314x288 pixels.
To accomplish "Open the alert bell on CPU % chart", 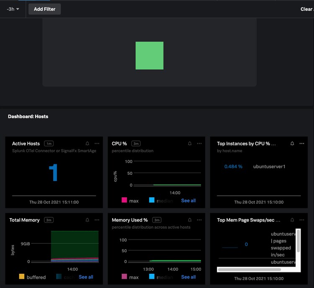I will pos(190,143).
